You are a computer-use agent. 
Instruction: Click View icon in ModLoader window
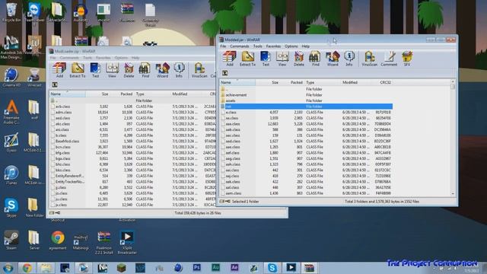tap(112, 70)
